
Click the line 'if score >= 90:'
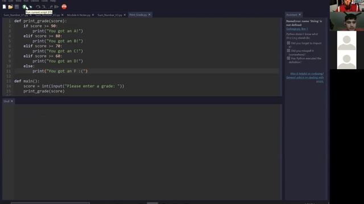(x=40, y=26)
